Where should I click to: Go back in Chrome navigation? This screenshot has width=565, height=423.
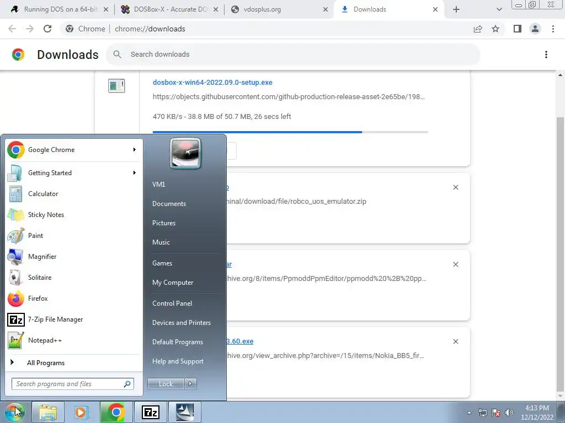12,29
